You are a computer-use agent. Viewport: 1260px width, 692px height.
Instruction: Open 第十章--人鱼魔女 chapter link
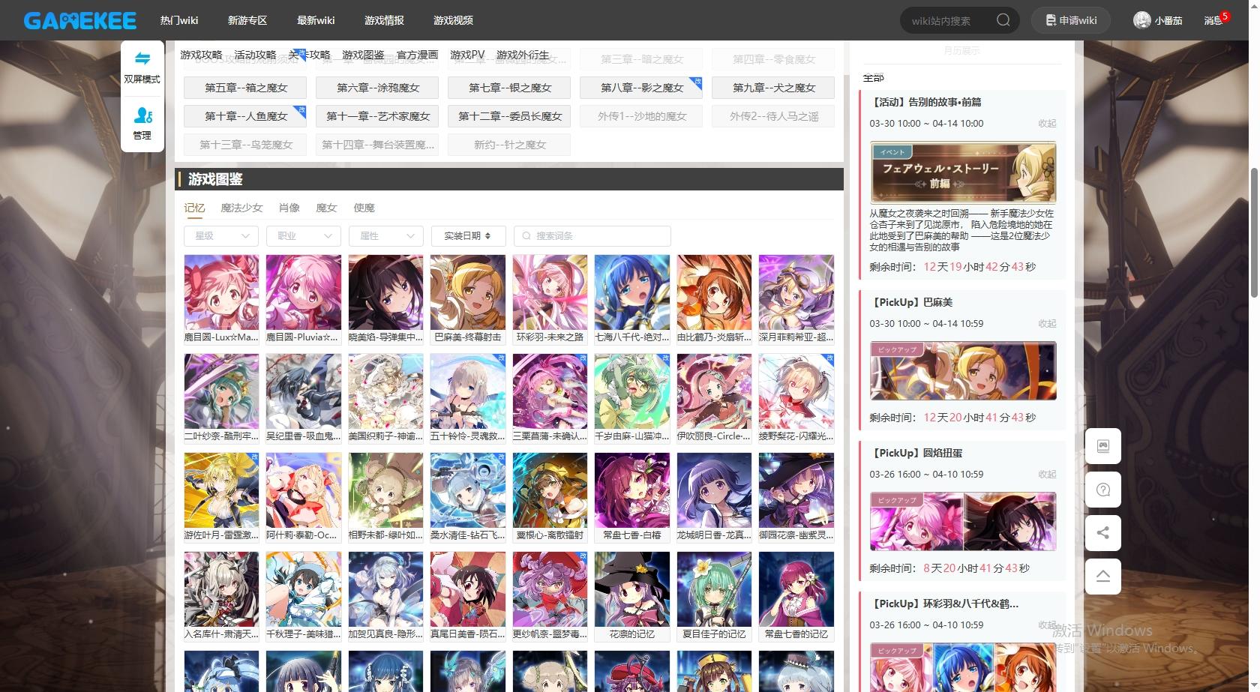coord(246,116)
